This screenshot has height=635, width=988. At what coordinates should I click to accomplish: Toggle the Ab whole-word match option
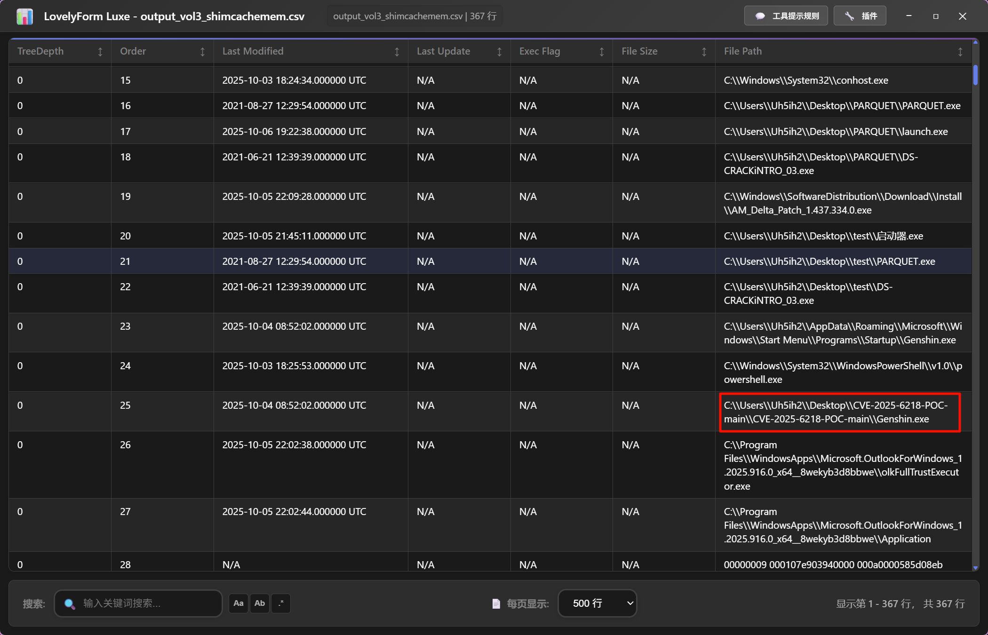(260, 603)
